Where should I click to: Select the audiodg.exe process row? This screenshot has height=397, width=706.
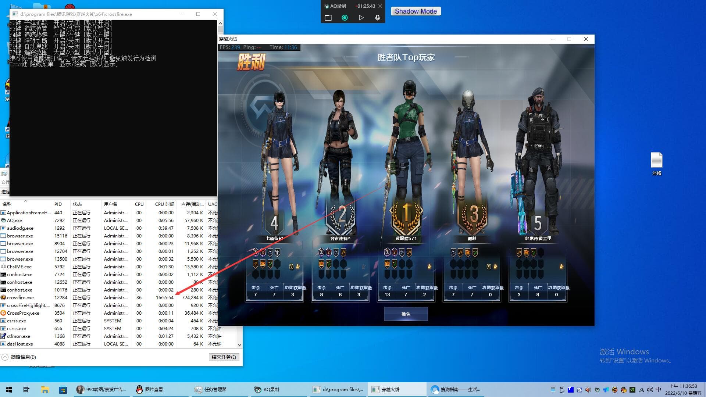(x=109, y=228)
